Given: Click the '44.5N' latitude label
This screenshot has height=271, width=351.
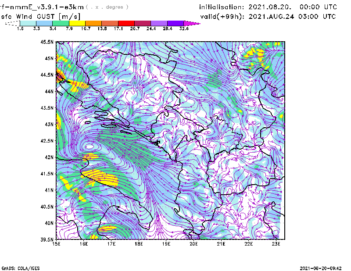Looking at the screenshot, I should [47, 75].
